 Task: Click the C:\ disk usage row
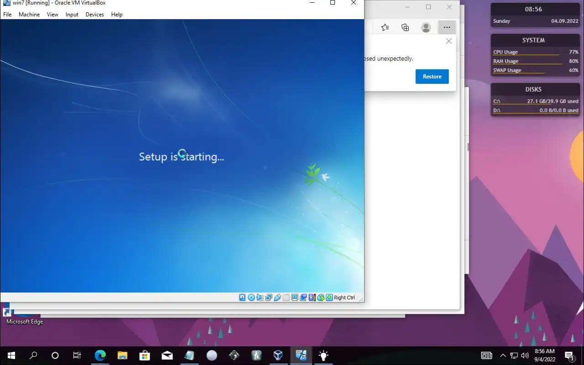[536, 101]
